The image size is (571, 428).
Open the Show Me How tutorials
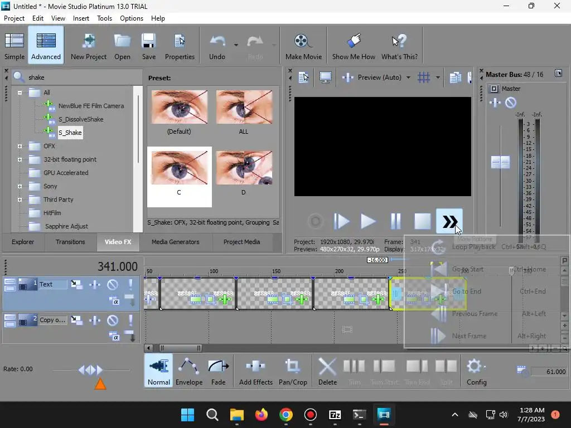tap(354, 46)
